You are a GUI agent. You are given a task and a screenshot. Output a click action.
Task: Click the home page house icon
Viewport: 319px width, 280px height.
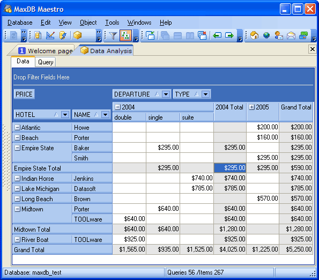[254, 35]
